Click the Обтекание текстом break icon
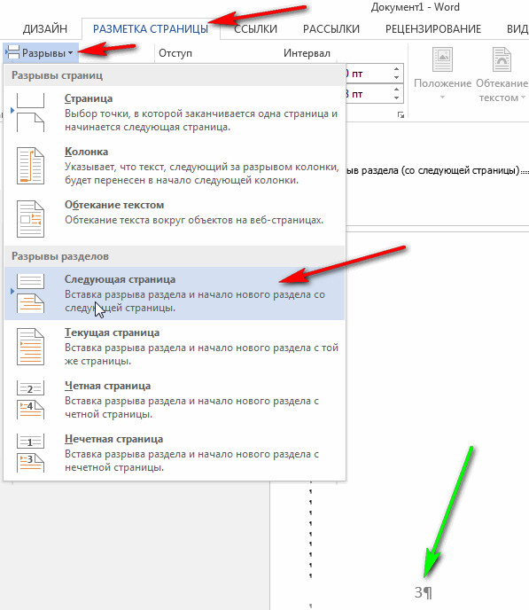Viewport: 529px width, 610px height. pyautogui.click(x=30, y=219)
